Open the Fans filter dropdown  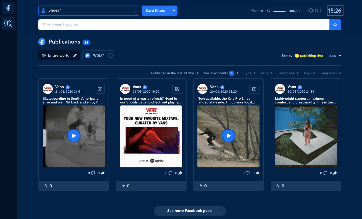click(x=266, y=73)
